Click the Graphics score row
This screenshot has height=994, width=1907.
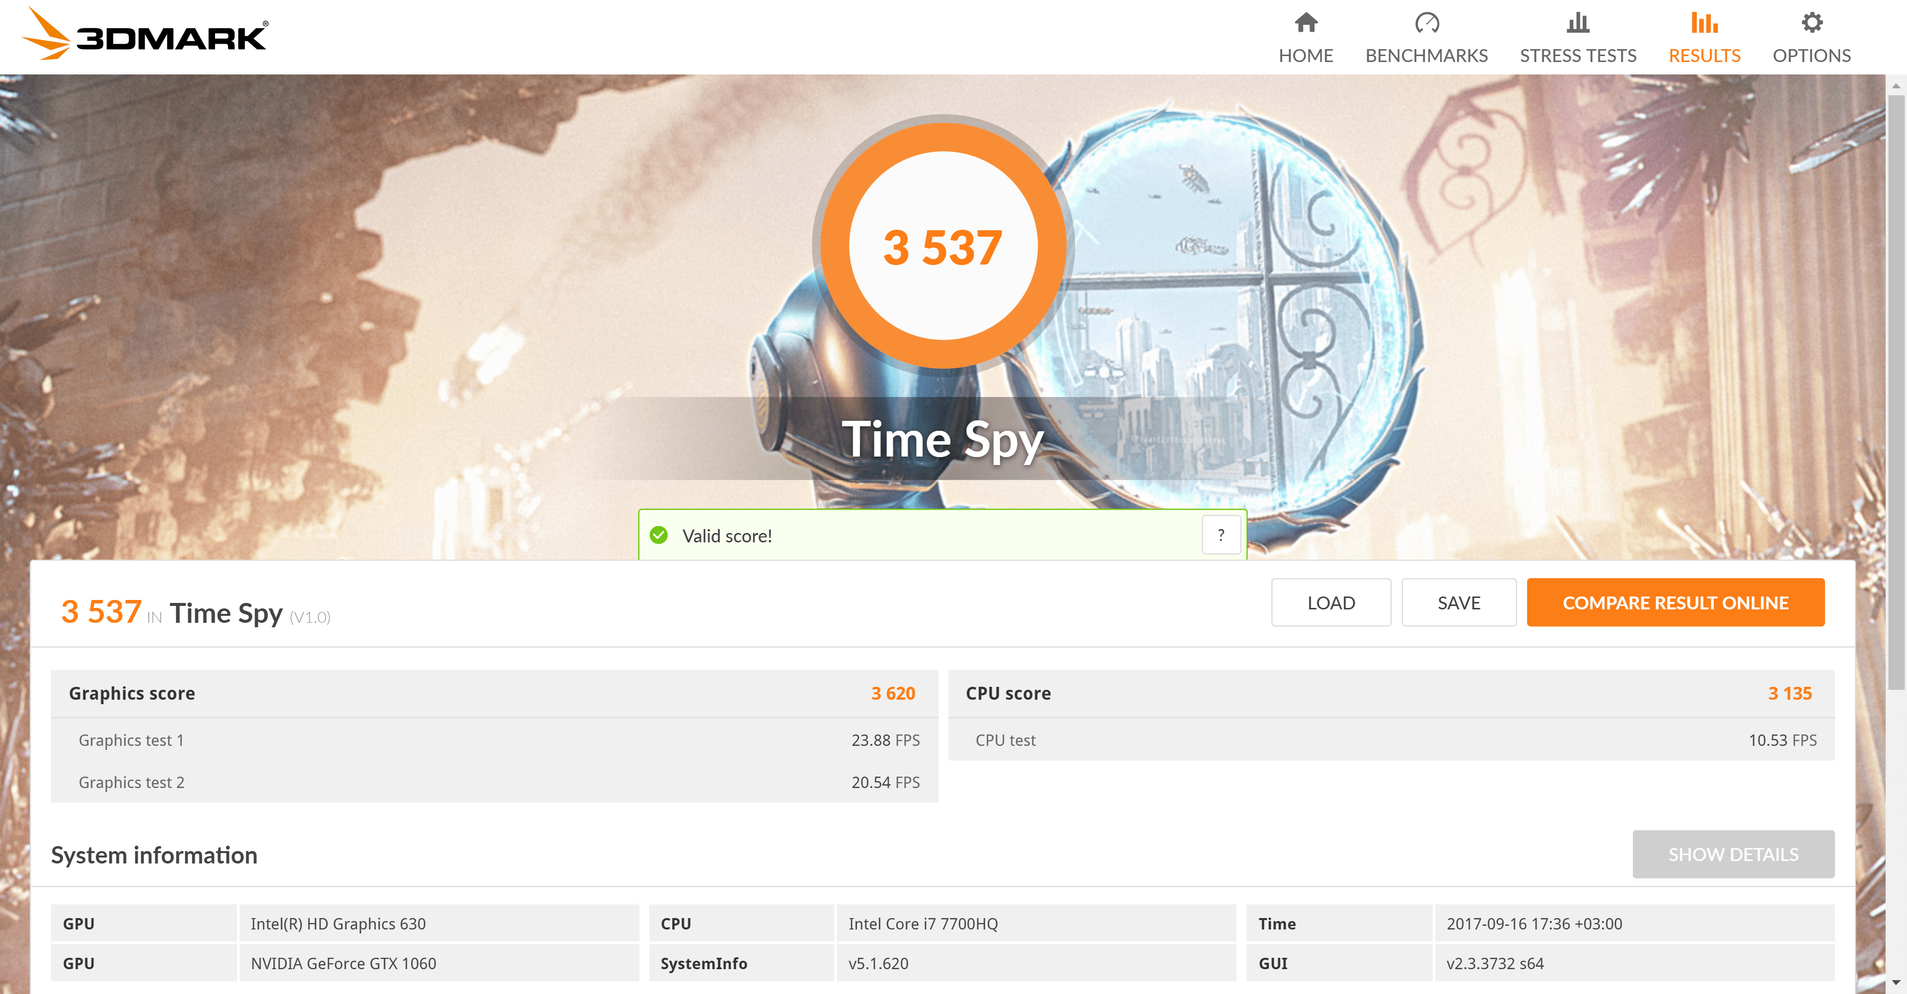coord(494,693)
